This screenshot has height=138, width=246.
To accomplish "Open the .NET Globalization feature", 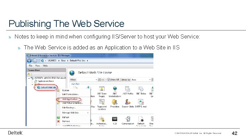I will tap(115, 92).
